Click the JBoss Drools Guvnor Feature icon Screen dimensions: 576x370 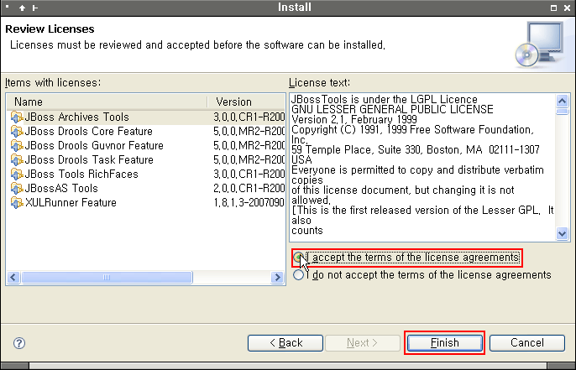pos(17,146)
